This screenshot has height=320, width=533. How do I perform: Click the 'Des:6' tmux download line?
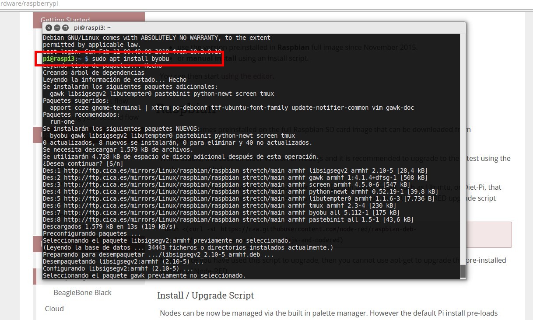tap(220, 205)
